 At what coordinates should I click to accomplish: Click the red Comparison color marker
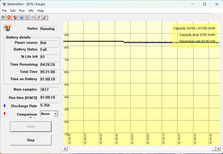click(x=4, y=113)
